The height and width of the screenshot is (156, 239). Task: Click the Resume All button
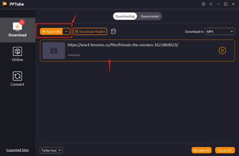pos(201,150)
